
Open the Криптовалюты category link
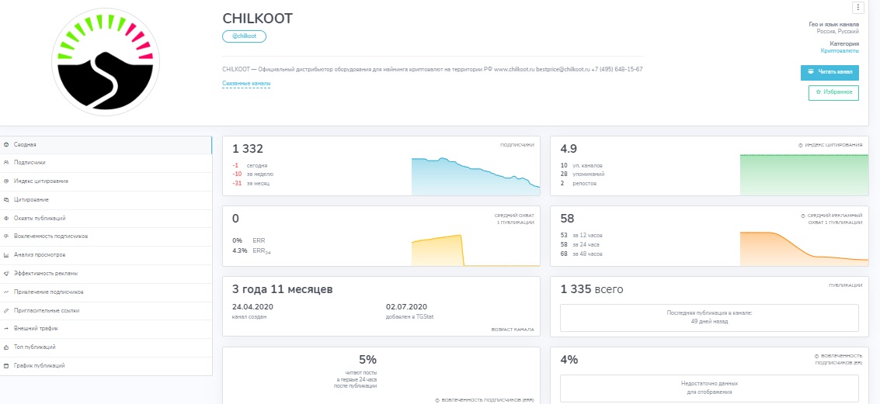840,51
